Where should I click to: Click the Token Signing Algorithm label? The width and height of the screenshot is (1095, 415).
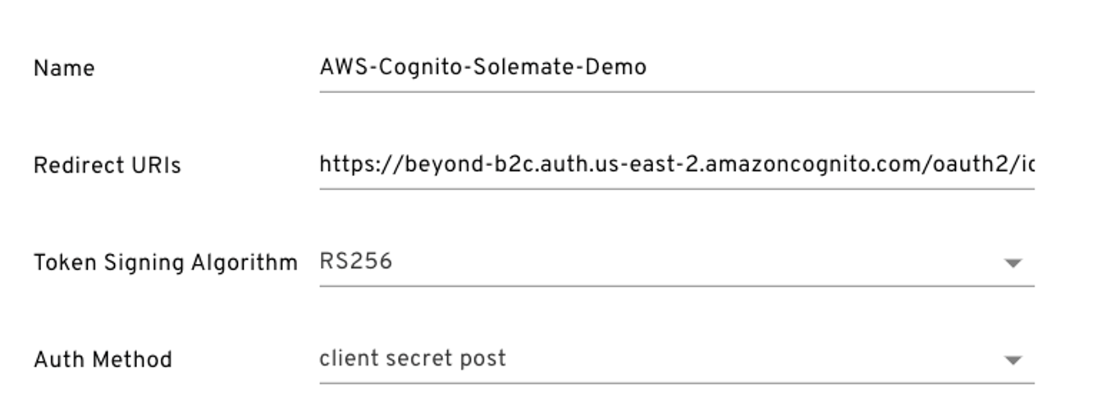click(x=165, y=262)
